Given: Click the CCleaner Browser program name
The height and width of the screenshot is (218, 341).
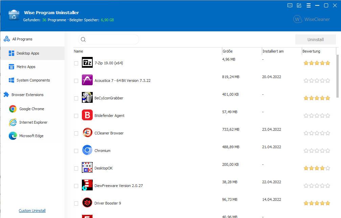Looking at the screenshot, I should click(x=109, y=133).
